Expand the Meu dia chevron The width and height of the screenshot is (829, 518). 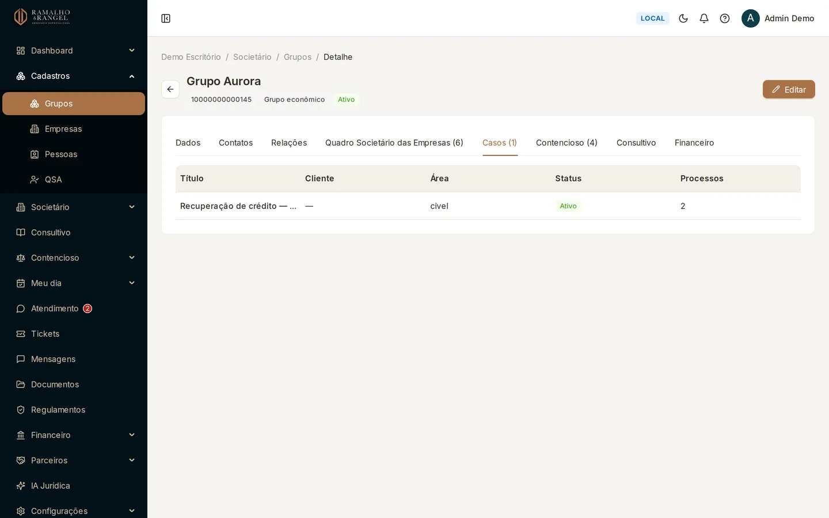(x=132, y=283)
